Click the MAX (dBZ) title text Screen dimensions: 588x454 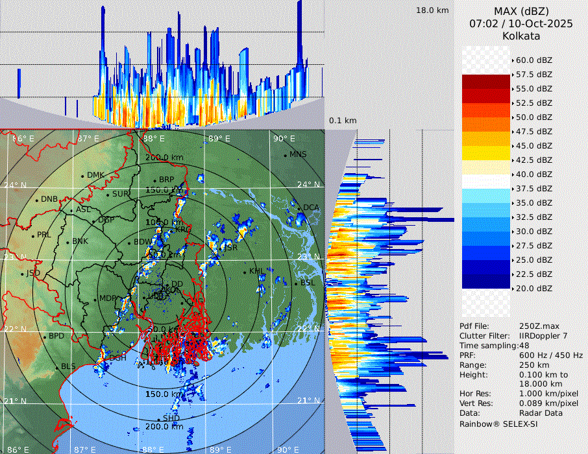point(521,11)
